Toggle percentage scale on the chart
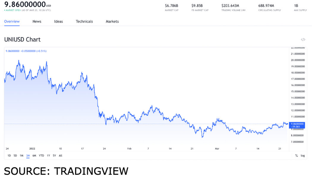This screenshot has width=312, height=178. pos(296,155)
